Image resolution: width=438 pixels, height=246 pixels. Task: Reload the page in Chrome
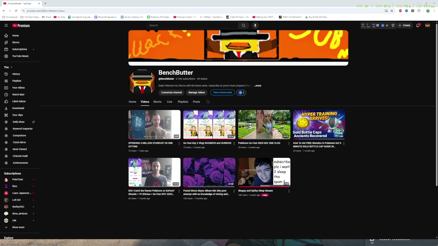click(x=16, y=11)
